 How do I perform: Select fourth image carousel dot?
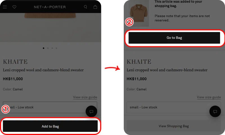(x=57, y=48)
